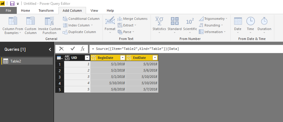
Task: Switch to the Transform tab
Action: click(x=46, y=11)
